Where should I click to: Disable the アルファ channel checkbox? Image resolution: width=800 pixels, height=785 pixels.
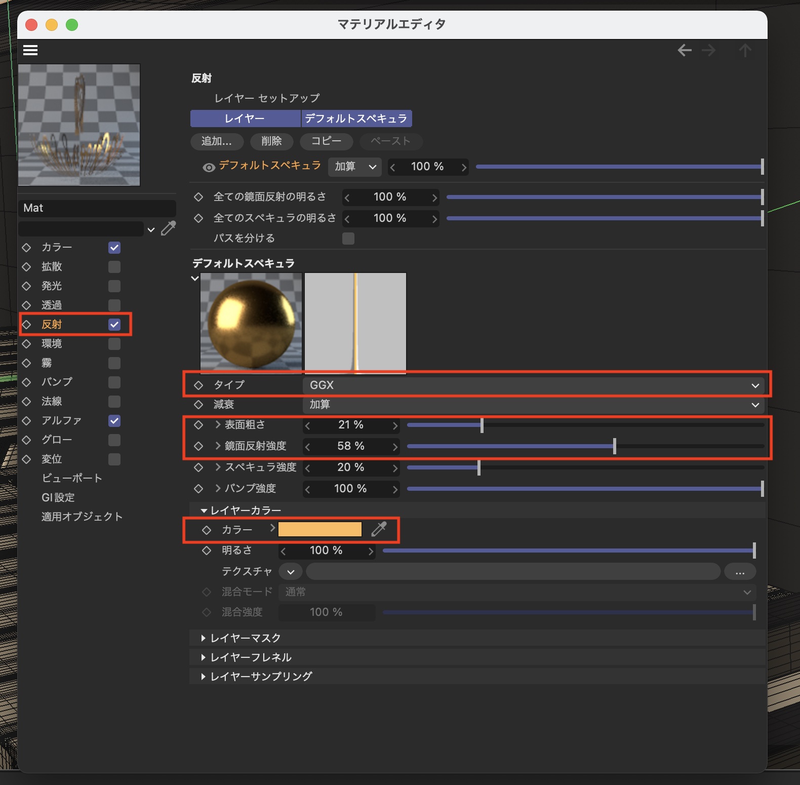(x=114, y=421)
